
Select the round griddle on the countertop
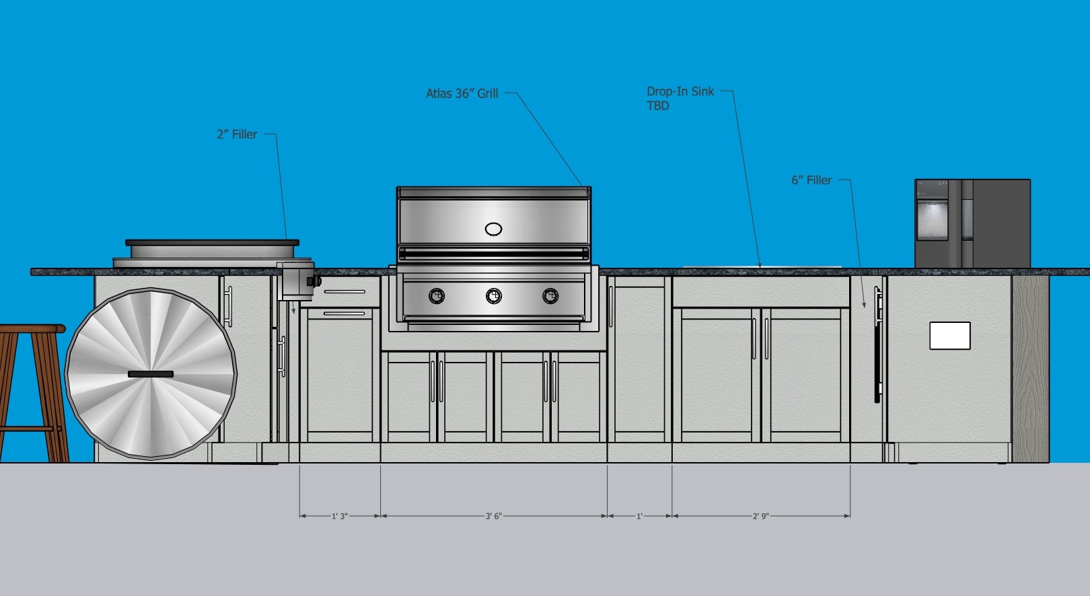213,253
